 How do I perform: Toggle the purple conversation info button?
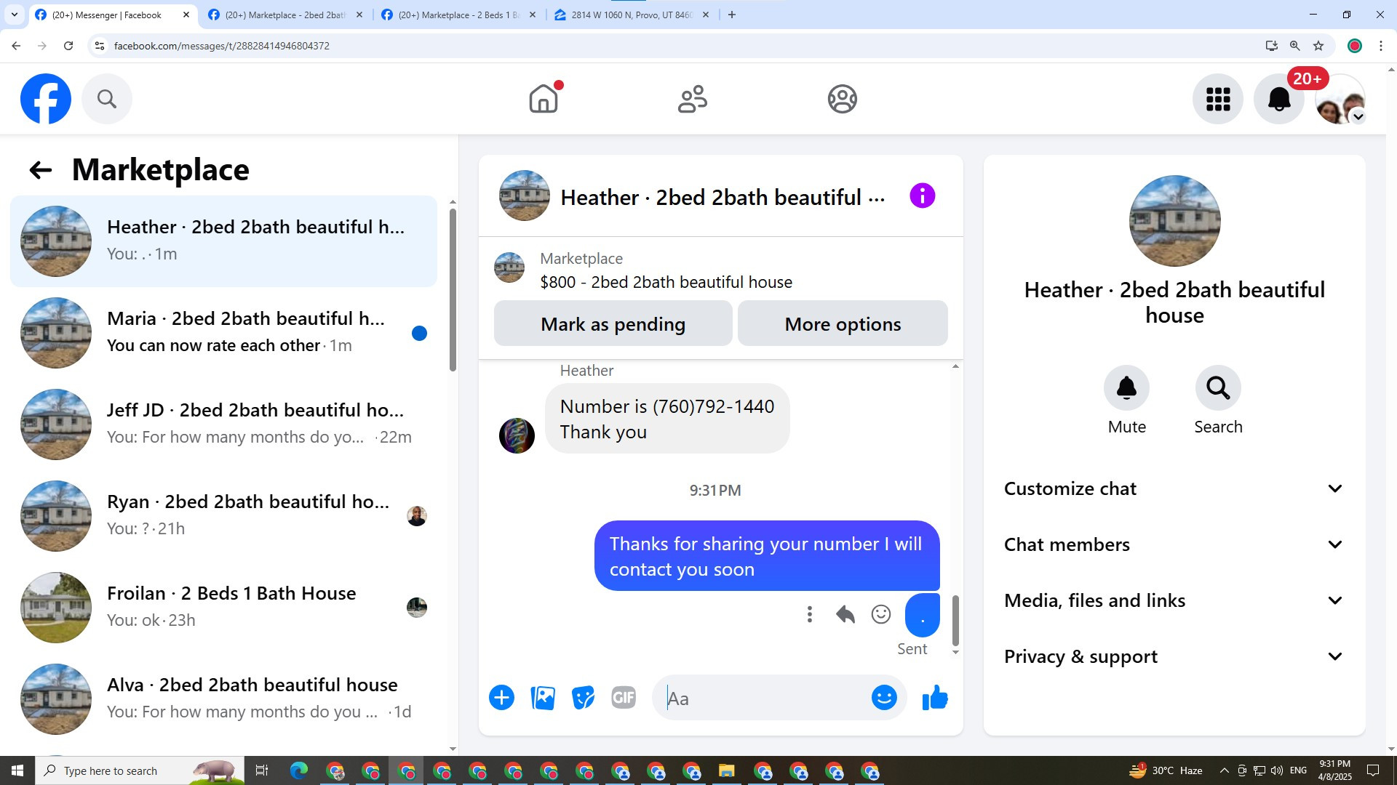tap(922, 196)
